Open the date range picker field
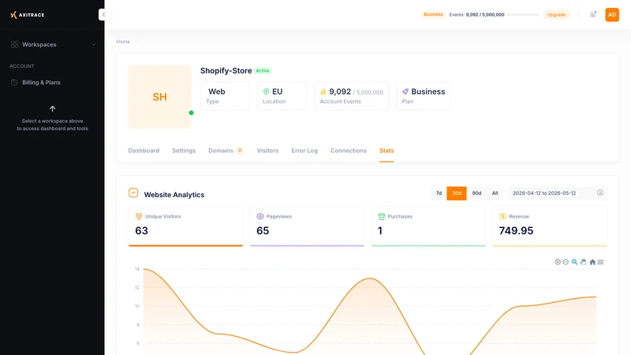This screenshot has width=631, height=355. pyautogui.click(x=558, y=193)
